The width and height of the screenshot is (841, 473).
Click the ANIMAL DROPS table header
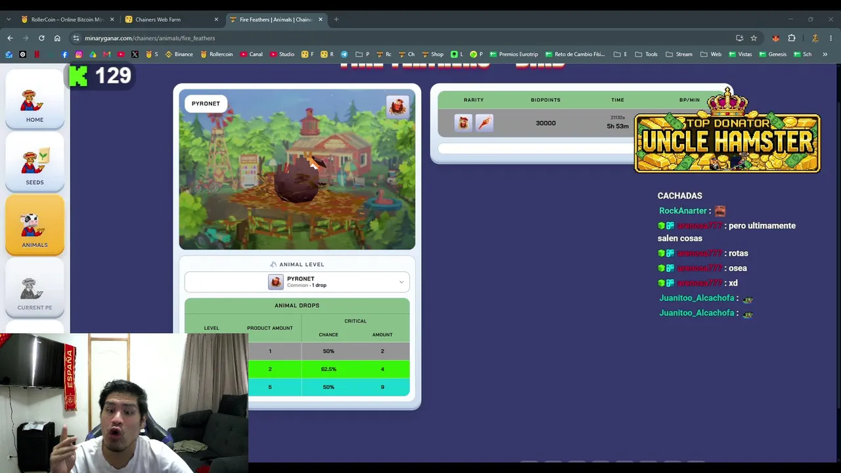click(297, 305)
